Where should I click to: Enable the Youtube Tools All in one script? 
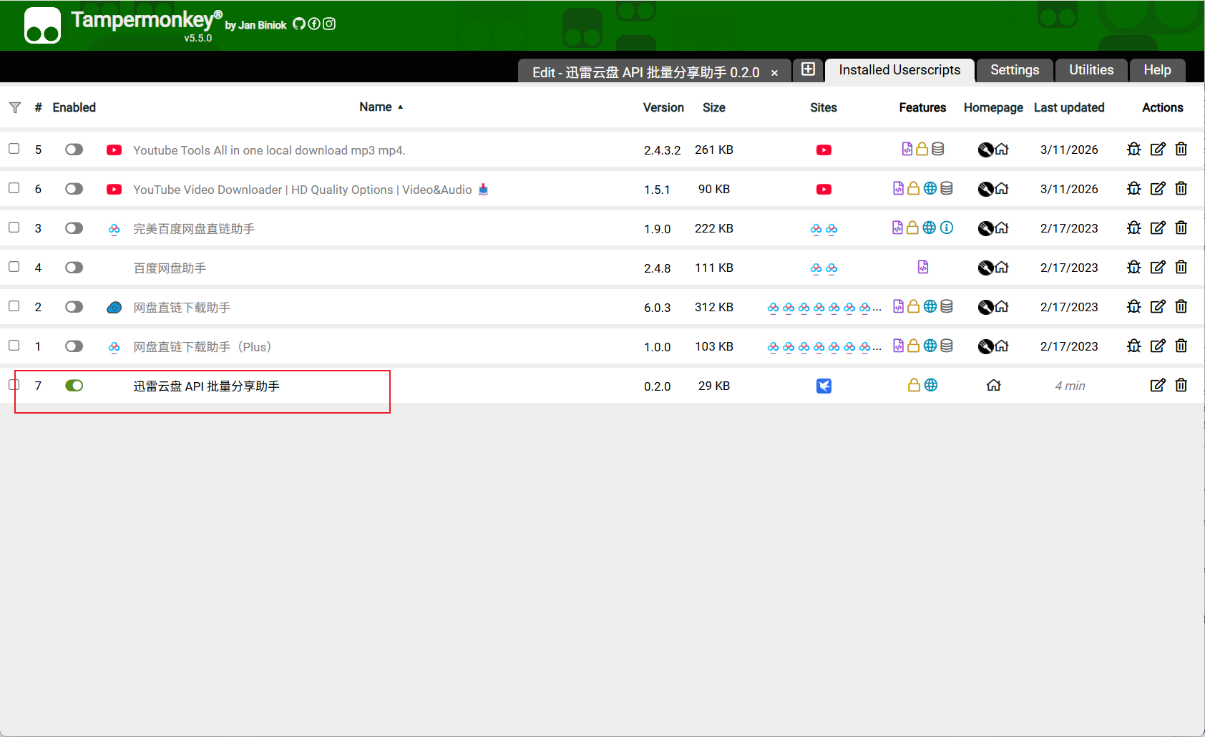[74, 150]
